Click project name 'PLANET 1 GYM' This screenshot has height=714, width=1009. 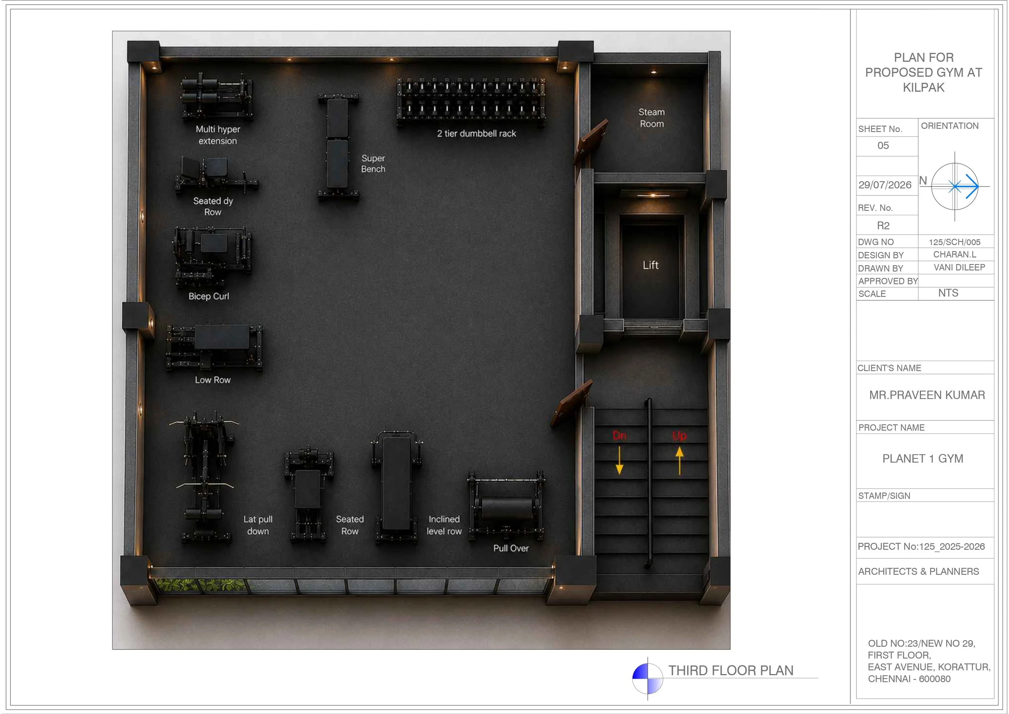[x=922, y=458]
